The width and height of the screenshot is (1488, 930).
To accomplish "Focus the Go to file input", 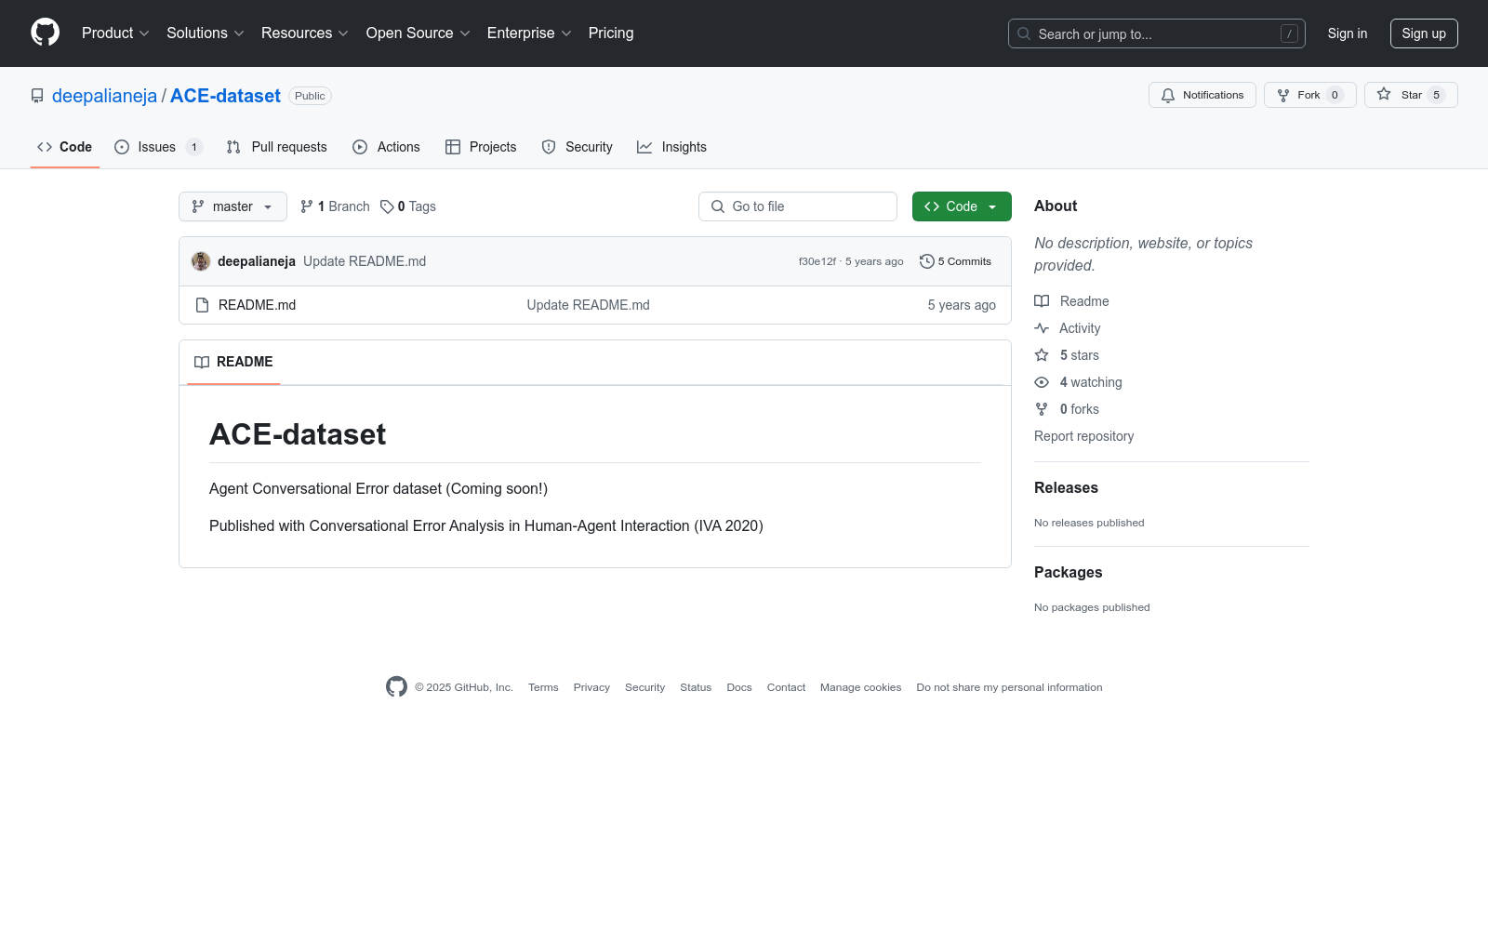I will (x=798, y=206).
